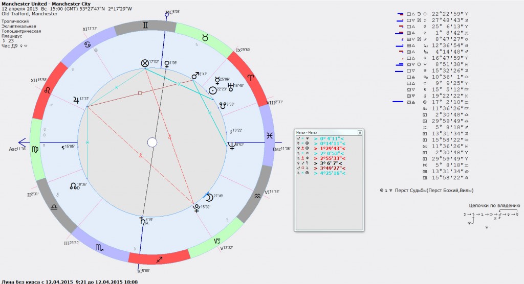Screen dimensions: 524x284
Task: Click the Цепочки по владению heading
Action: coord(494,205)
